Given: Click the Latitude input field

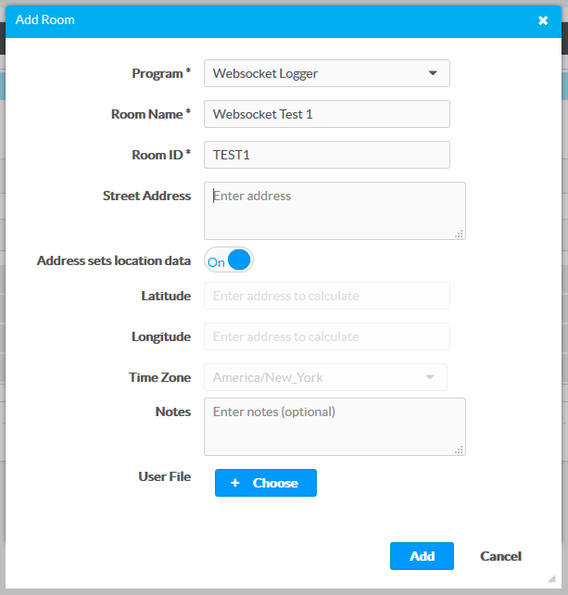Looking at the screenshot, I should tap(326, 296).
